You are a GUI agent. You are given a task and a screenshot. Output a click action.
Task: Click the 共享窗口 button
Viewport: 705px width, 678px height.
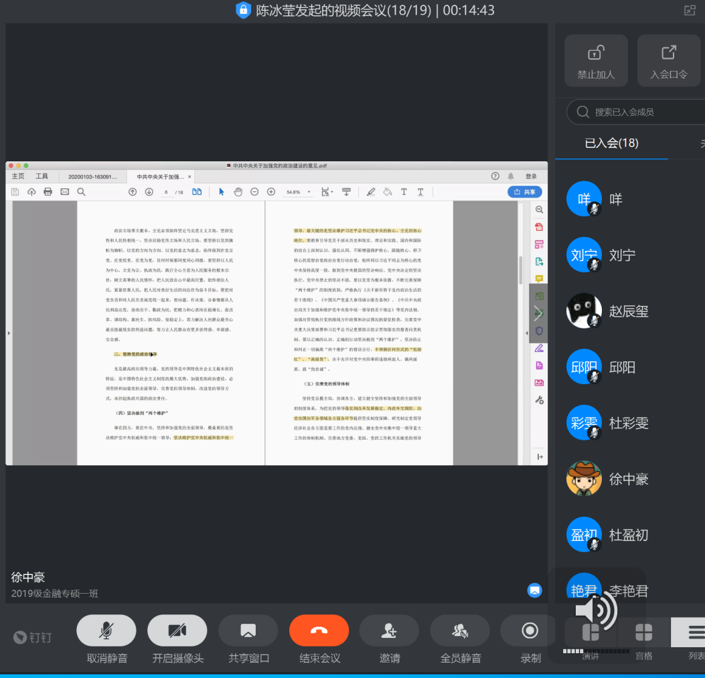[x=248, y=630]
